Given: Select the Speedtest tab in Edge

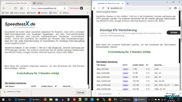Looking at the screenshot, I should pos(16,3).
